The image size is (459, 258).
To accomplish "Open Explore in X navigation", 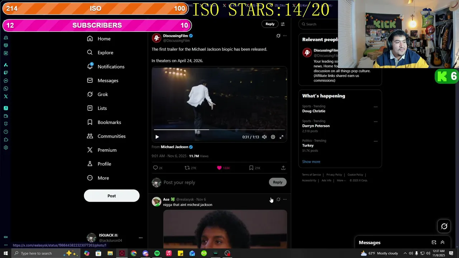I will click(100, 53).
